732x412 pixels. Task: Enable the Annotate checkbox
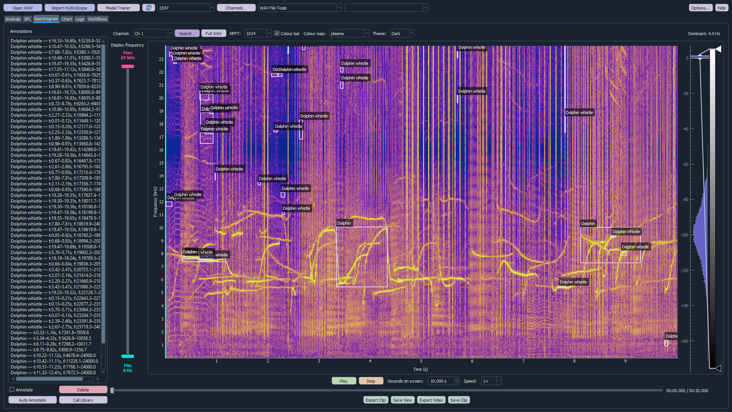pos(12,389)
